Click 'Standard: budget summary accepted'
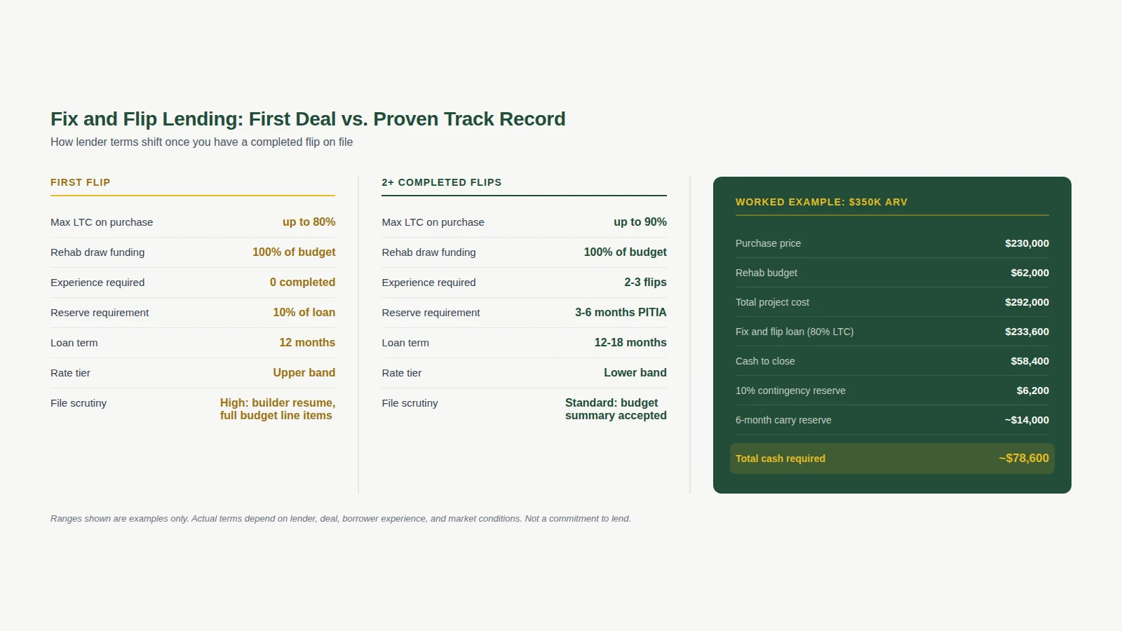Image resolution: width=1122 pixels, height=631 pixels. click(616, 409)
